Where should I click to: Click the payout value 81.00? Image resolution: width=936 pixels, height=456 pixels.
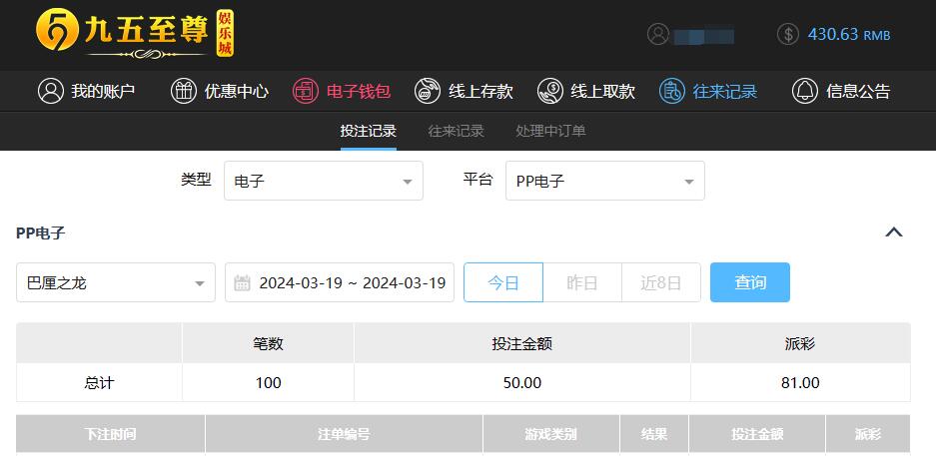click(800, 383)
